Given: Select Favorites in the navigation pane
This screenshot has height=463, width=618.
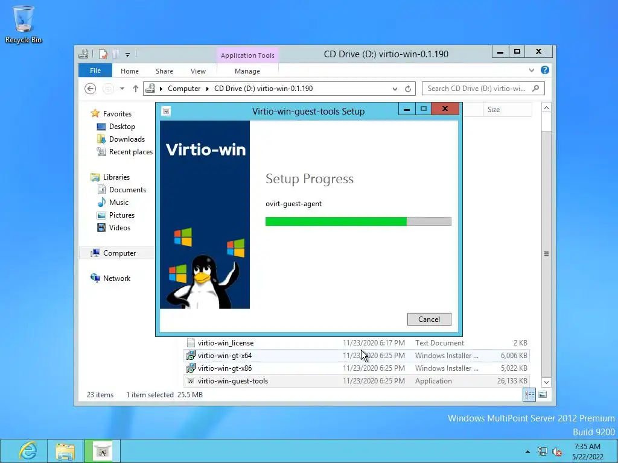Looking at the screenshot, I should tap(117, 114).
